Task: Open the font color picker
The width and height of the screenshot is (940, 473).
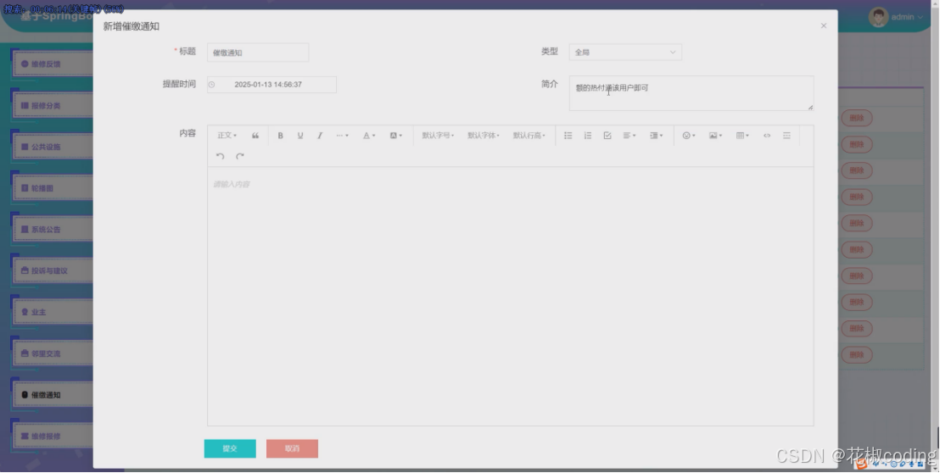Action: (x=369, y=136)
